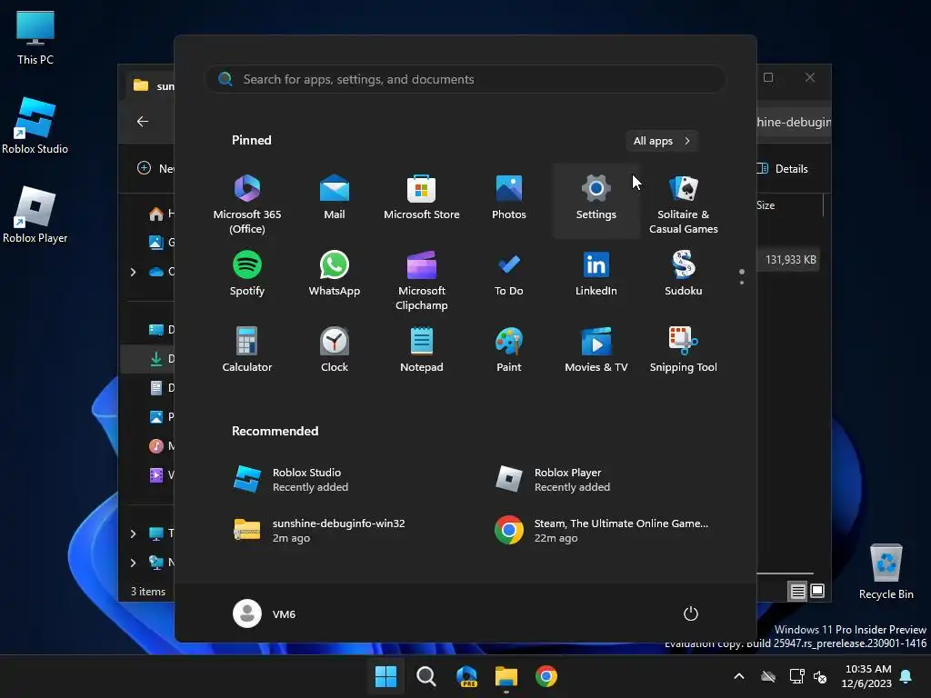Open File Explorer from taskbar

[x=506, y=676]
